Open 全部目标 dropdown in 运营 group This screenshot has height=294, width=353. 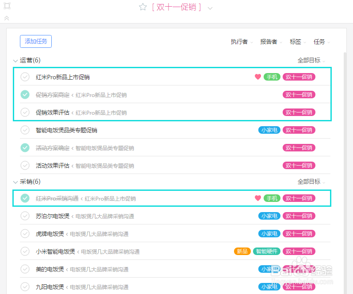(x=311, y=60)
